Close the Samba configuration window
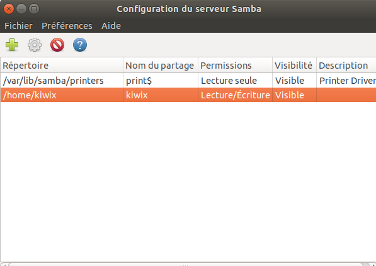Image resolution: width=376 pixels, height=266 pixels. point(9,9)
